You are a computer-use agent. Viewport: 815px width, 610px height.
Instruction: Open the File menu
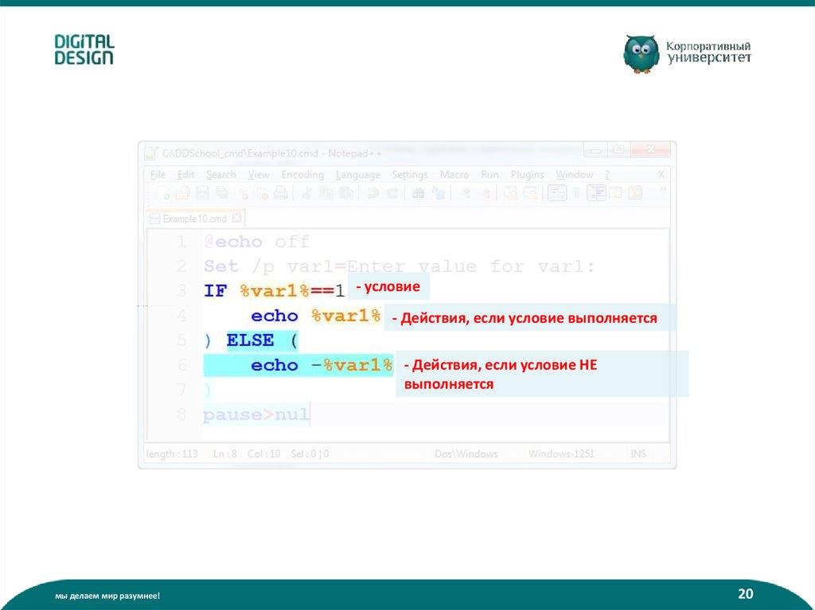(158, 175)
